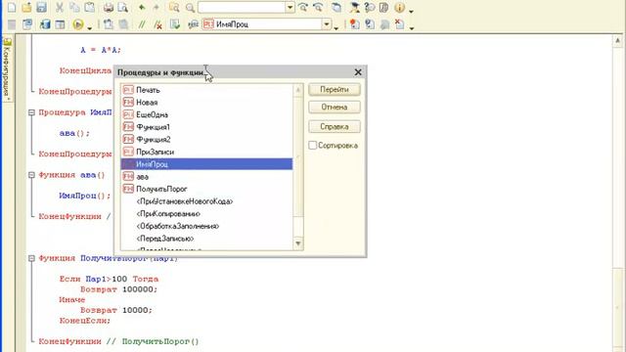626x352 pixels.
Task: Select highlighted ИмяПроц list row
Action: pyautogui.click(x=206, y=164)
